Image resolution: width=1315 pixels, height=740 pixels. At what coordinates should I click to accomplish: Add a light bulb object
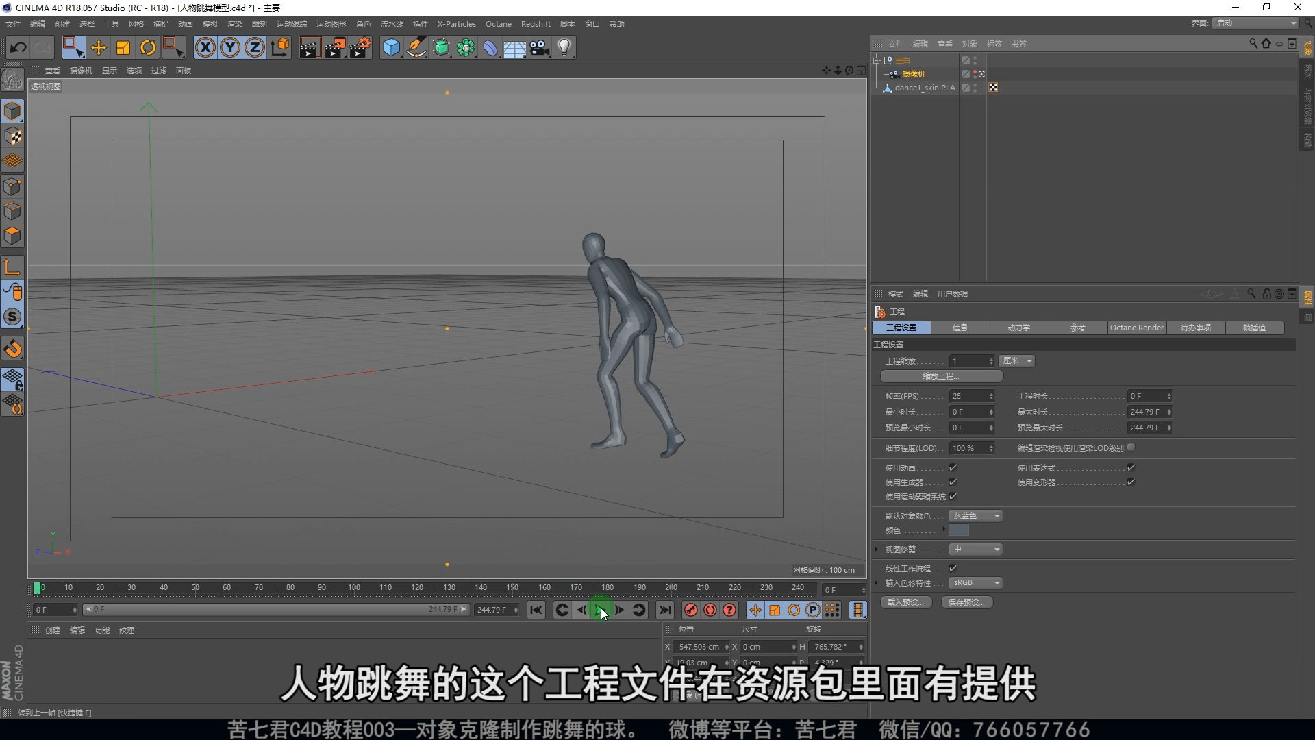[x=564, y=47]
